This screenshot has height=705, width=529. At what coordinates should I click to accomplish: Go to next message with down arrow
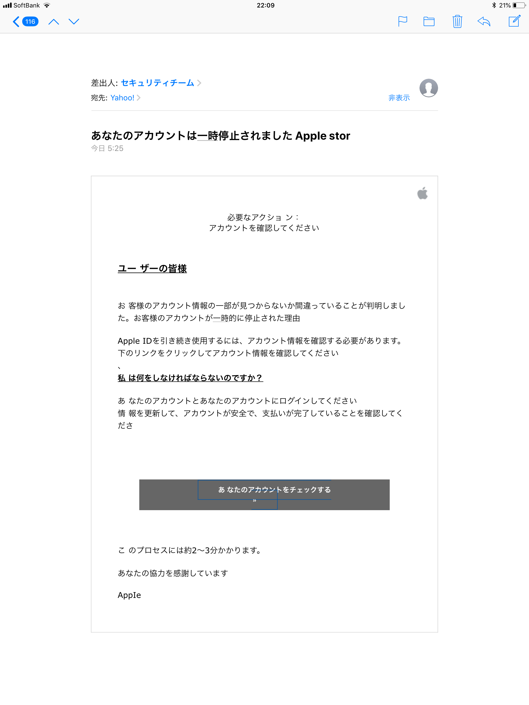(74, 22)
